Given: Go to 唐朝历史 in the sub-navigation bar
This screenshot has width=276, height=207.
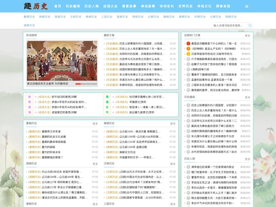Looking at the screenshot, I should pyautogui.click(x=184, y=17).
